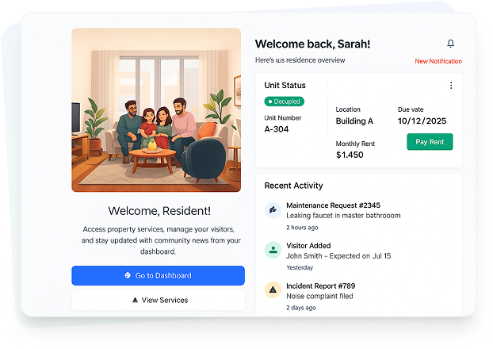Click the due date 10/12/2025

[422, 121]
